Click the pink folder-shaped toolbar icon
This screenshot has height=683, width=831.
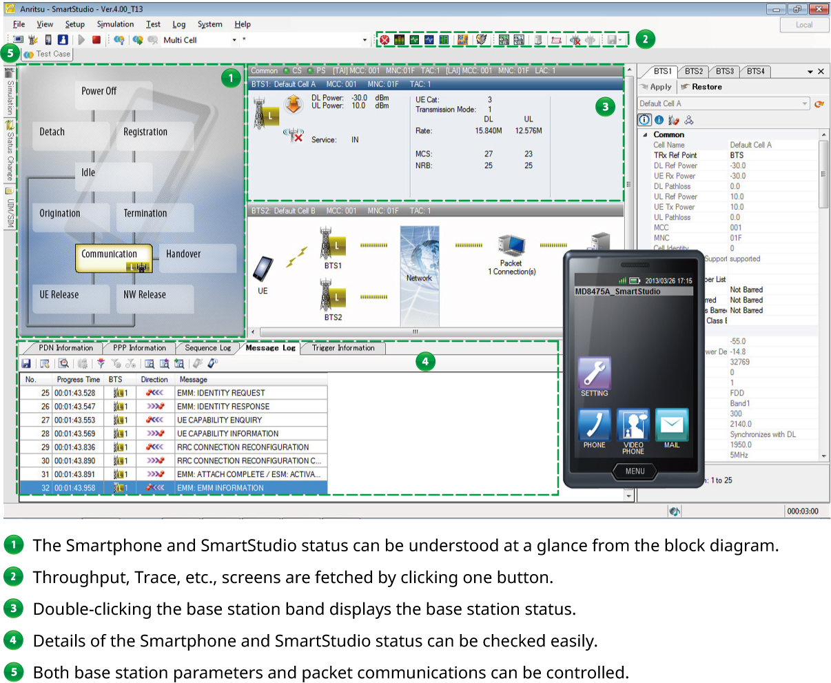pos(556,40)
